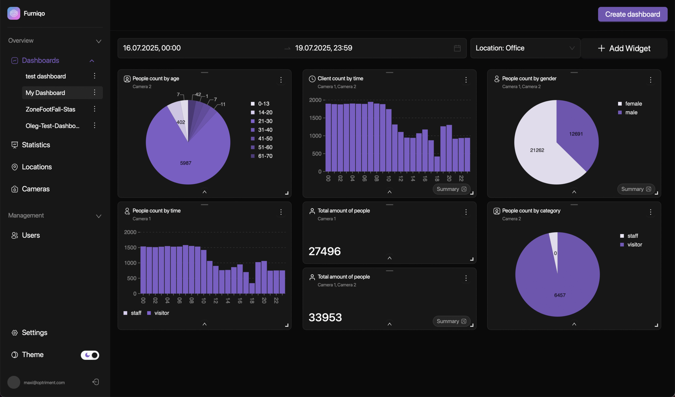Click the logout icon beside user email
675x397 pixels.
tap(96, 382)
